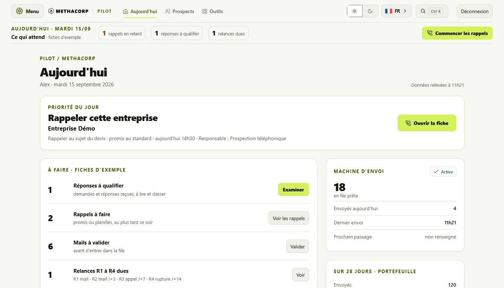Switch to dark mode with moon toggle

(x=370, y=11)
